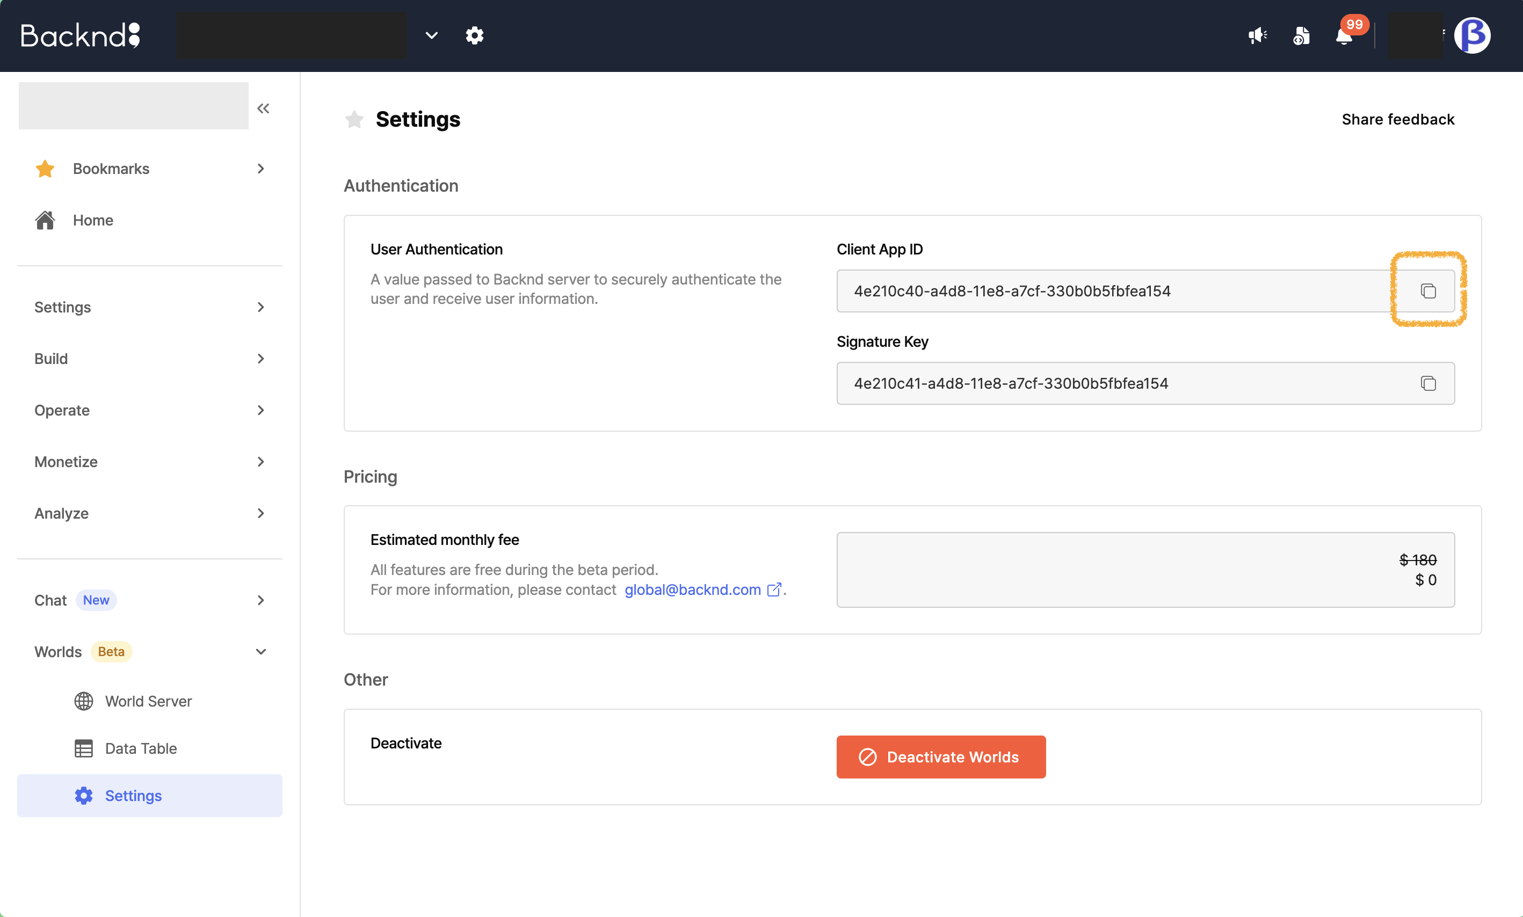This screenshot has width=1523, height=917.
Task: Click the copy icon for Client App ID
Action: (1428, 290)
